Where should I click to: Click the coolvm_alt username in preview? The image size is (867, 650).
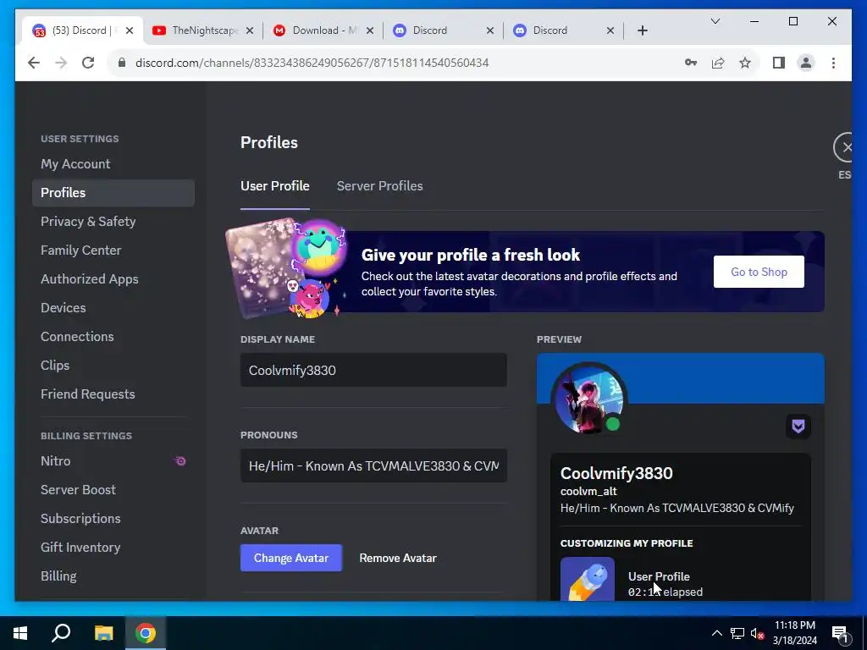588,492
